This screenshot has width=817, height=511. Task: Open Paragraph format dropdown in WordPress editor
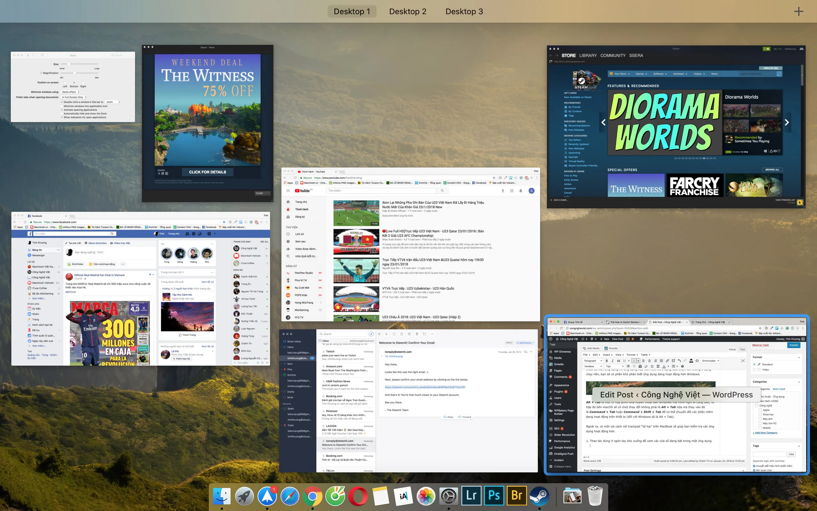(593, 361)
